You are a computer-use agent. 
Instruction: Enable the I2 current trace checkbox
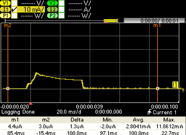coord(62,9)
